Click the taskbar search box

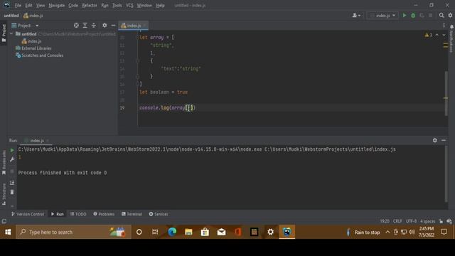click(x=73, y=232)
